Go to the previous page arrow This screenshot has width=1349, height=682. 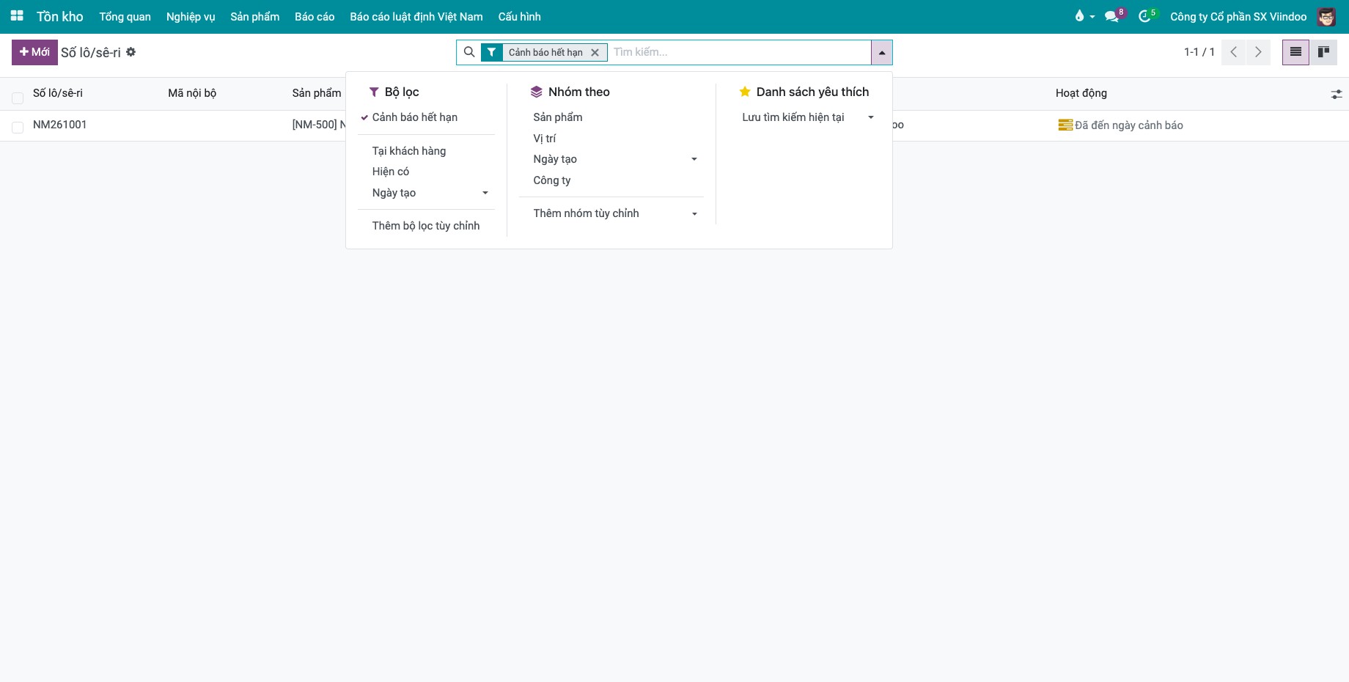(x=1234, y=52)
